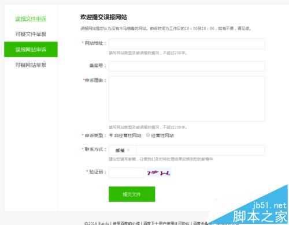Select 可疑文件举报 in the sidebar
This screenshot has width=289, height=225.
point(31,34)
